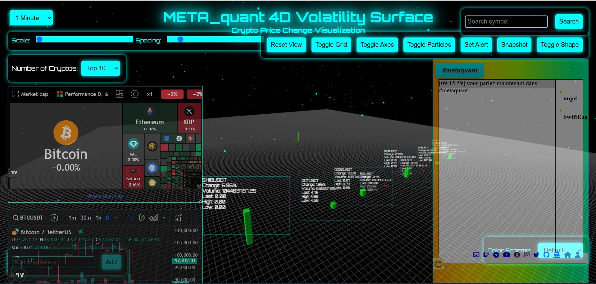
Task: Open the Top 10 cryptos dropdown
Action: point(101,68)
